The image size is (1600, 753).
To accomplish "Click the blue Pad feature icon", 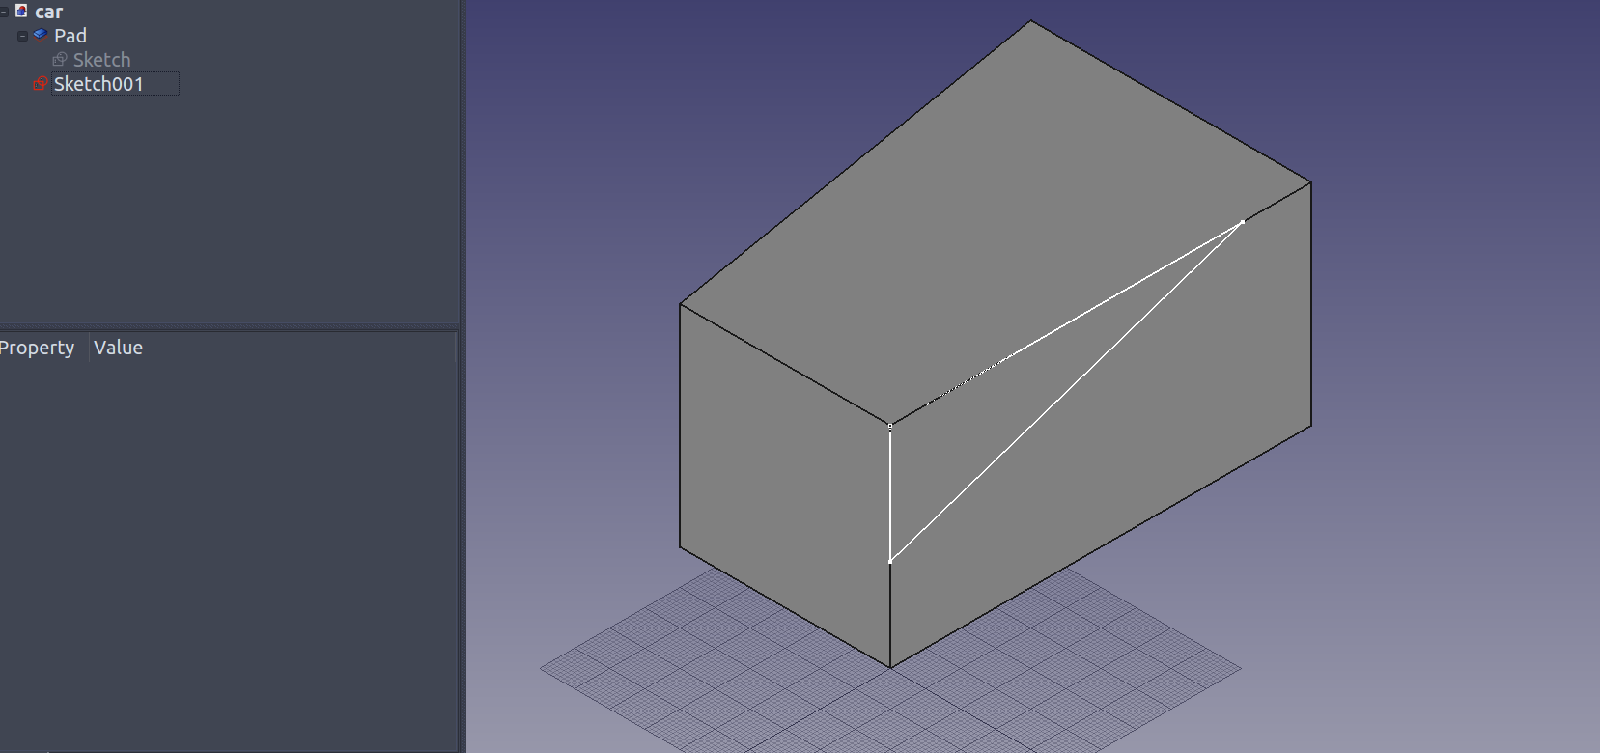I will [x=41, y=35].
